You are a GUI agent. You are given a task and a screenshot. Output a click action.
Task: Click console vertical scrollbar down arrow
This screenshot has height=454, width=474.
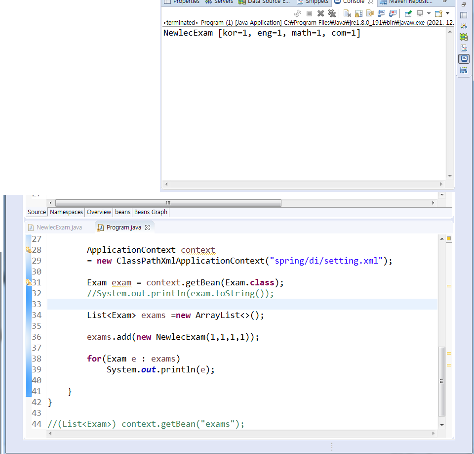tap(450, 176)
